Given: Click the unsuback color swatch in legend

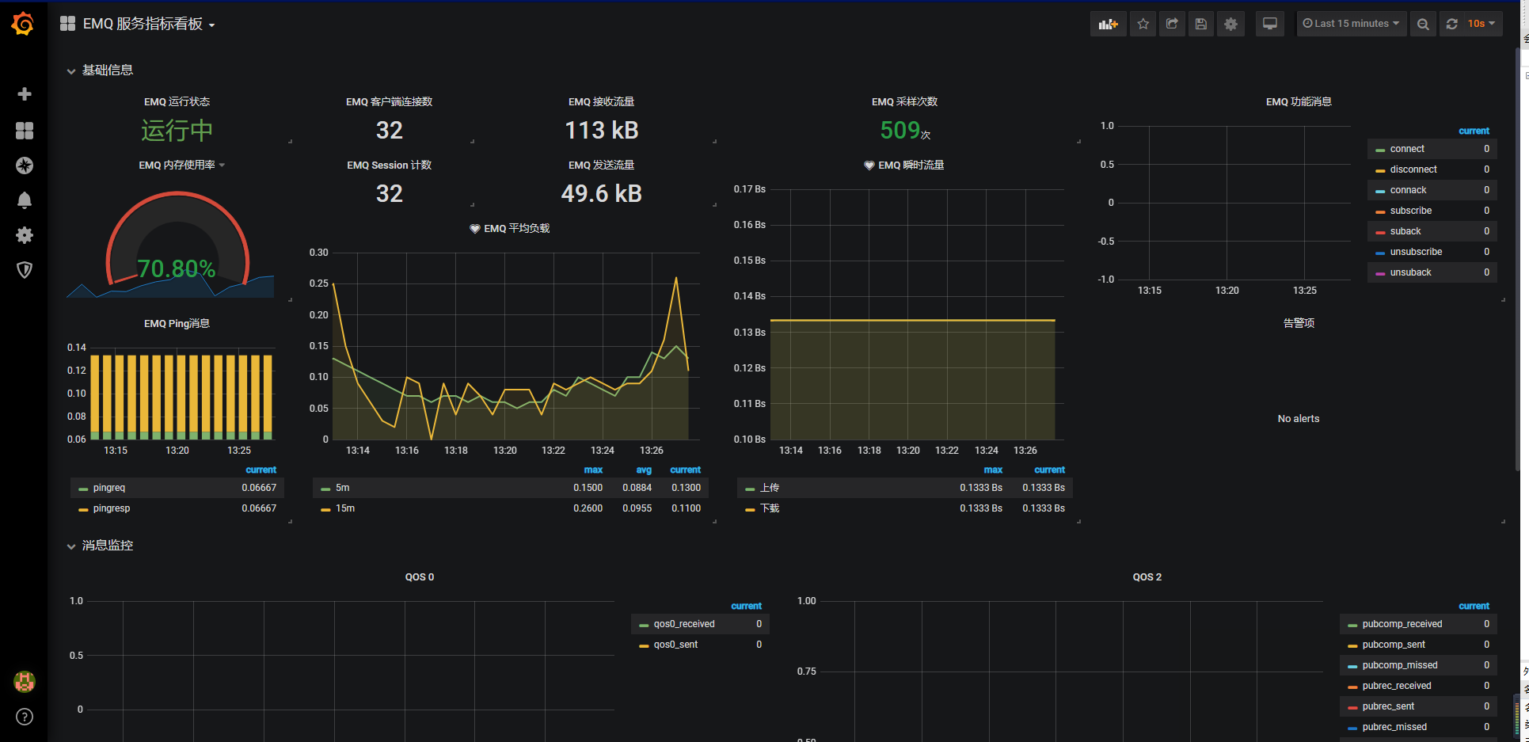Looking at the screenshot, I should click(x=1380, y=273).
